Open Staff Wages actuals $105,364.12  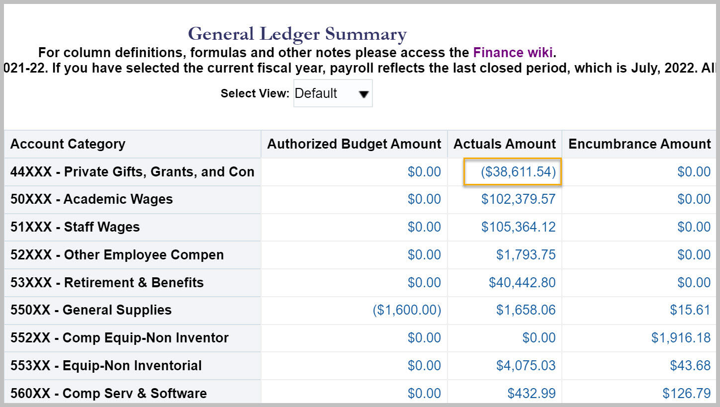(518, 227)
